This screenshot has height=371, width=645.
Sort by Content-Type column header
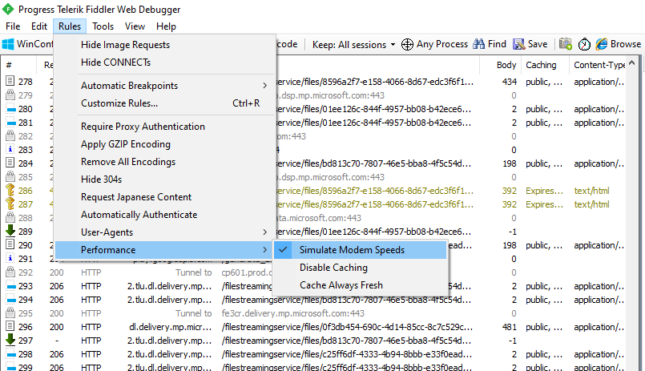[599, 65]
